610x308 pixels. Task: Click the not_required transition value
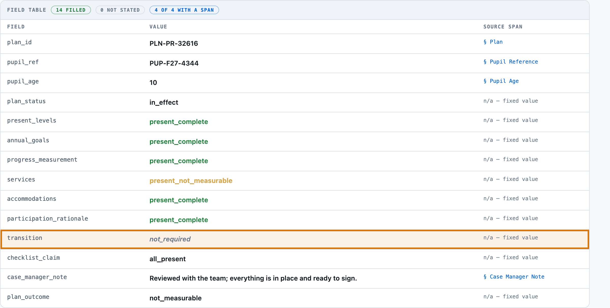point(170,239)
